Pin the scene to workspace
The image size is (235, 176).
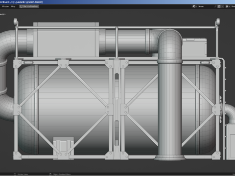[x=215, y=6]
